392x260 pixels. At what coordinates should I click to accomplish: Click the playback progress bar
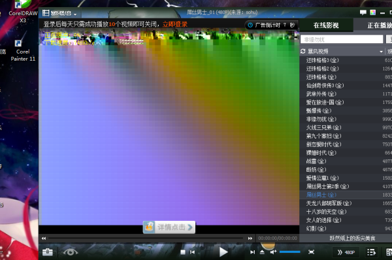[146, 238]
